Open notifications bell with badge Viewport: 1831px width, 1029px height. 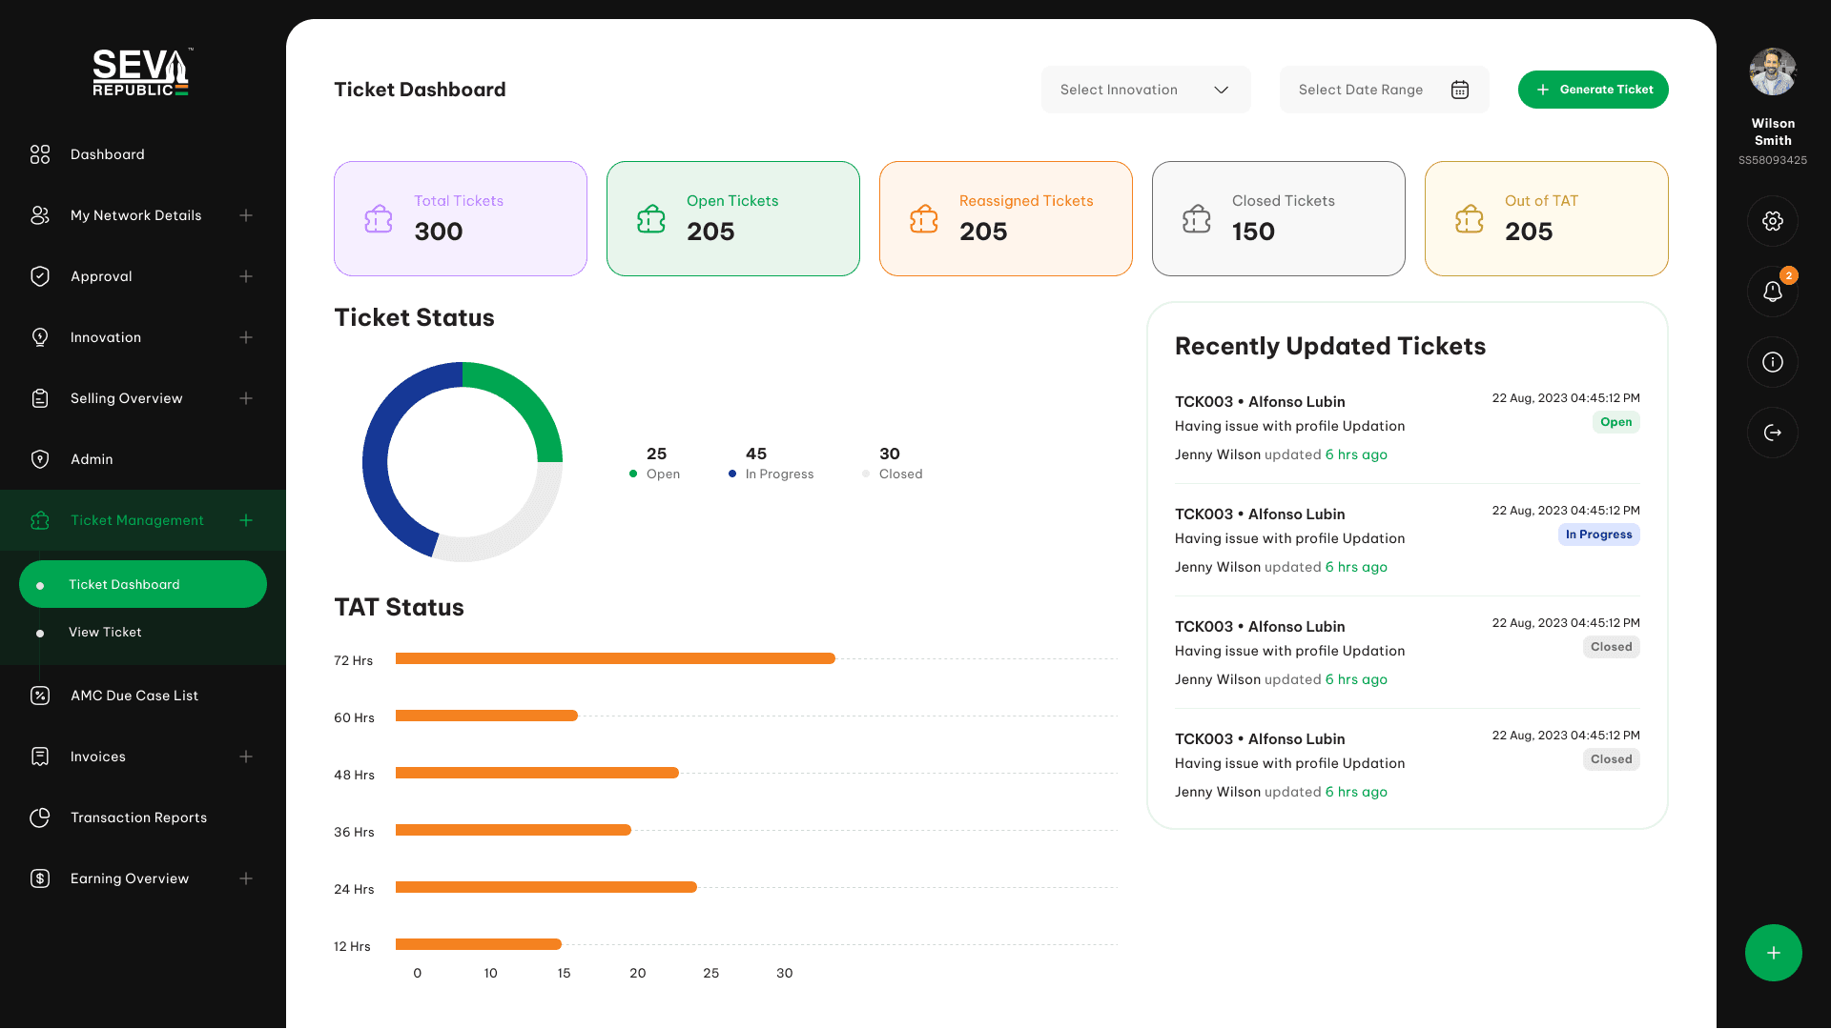1773,292
